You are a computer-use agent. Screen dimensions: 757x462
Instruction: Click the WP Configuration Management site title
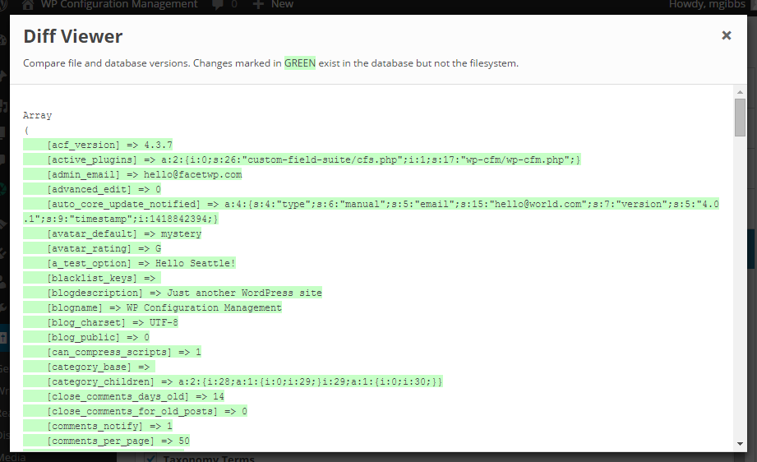[x=118, y=4]
